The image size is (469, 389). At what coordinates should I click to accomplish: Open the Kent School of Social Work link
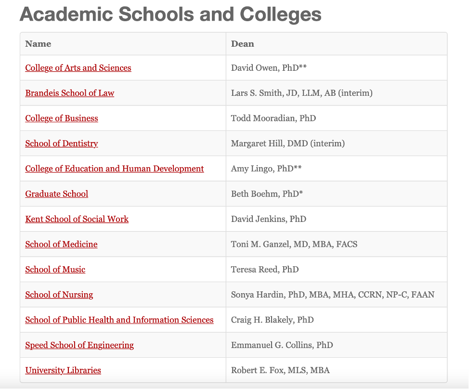tap(77, 219)
